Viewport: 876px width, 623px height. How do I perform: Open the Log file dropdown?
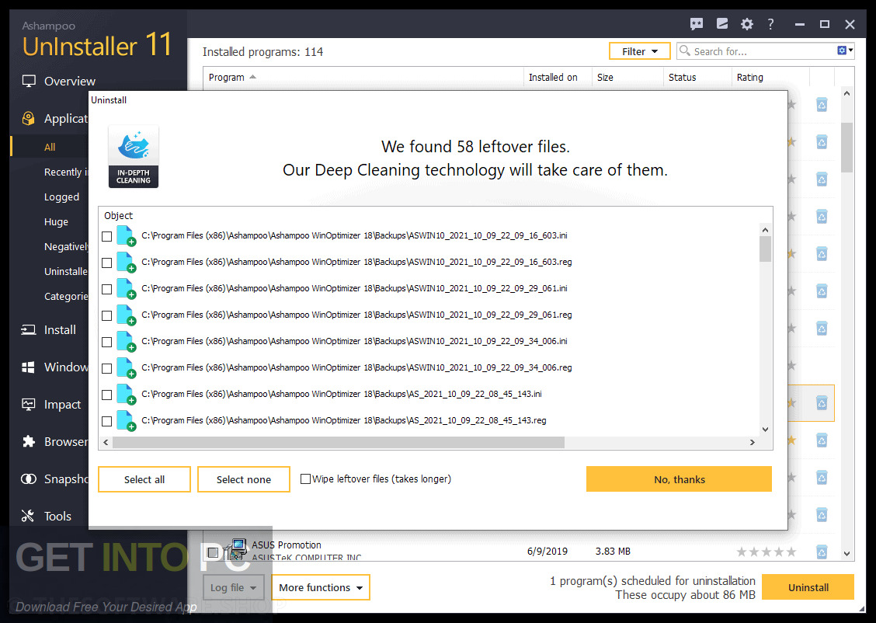pos(234,587)
